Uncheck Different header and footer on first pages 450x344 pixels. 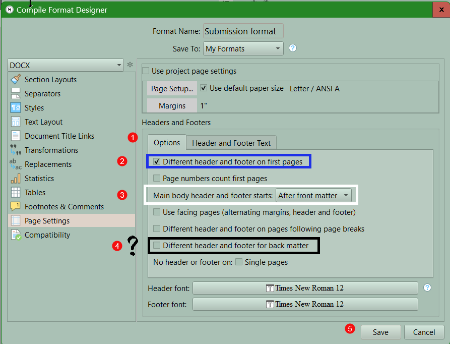tap(157, 162)
